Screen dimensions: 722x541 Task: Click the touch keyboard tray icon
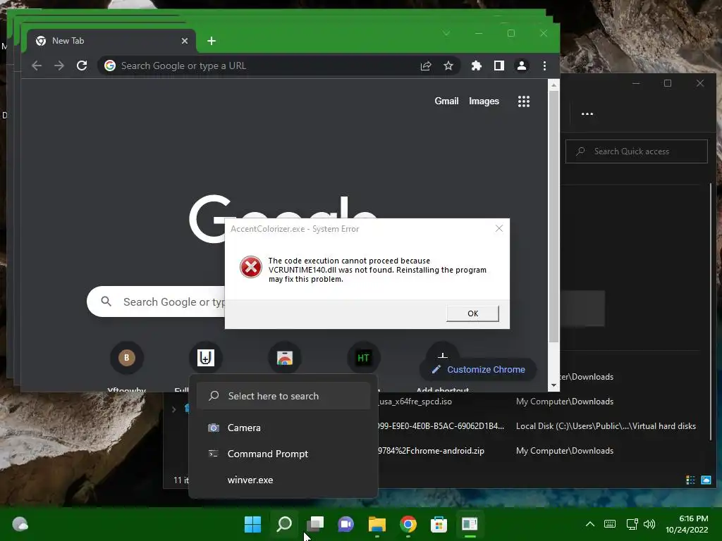tap(610, 524)
